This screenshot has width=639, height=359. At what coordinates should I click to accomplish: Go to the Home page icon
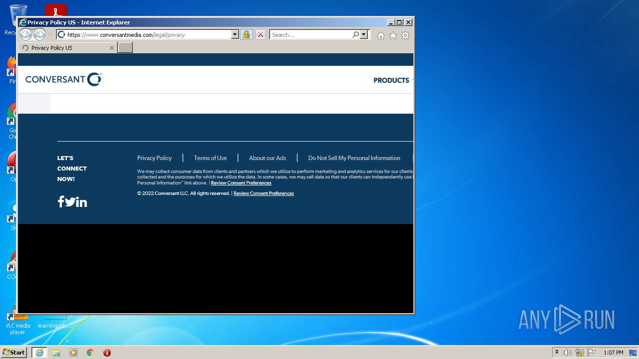381,35
